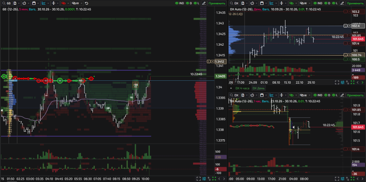Click the template file icon in DX daily chart

[x=243, y=3]
